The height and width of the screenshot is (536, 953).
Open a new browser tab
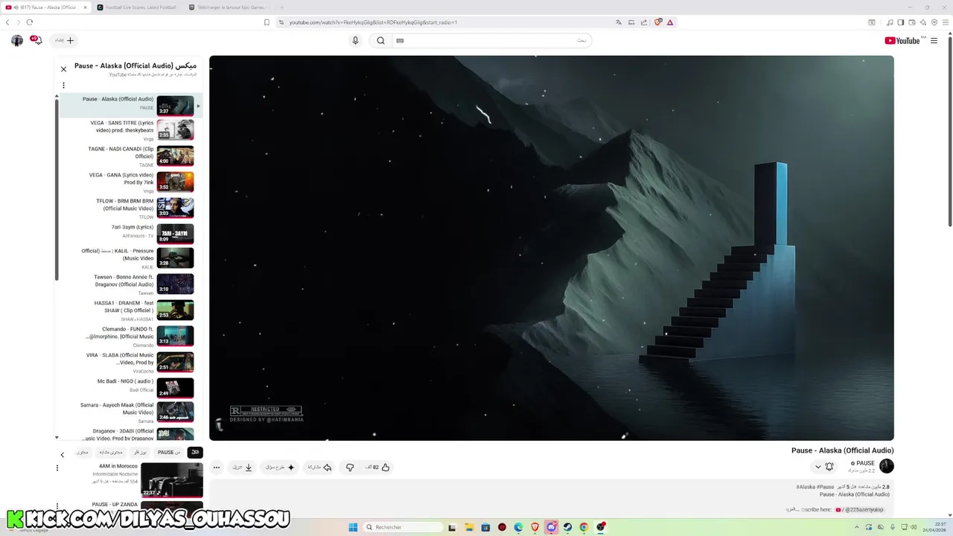[281, 7]
